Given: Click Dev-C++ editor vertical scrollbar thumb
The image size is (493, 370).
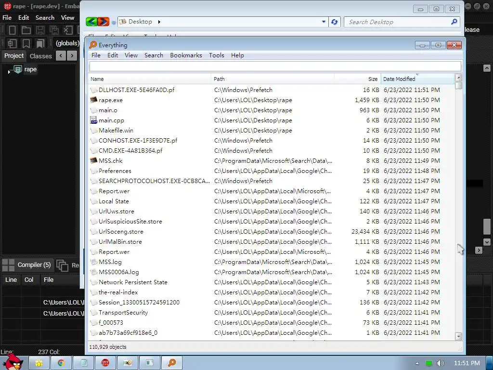Looking at the screenshot, I should tap(487, 226).
